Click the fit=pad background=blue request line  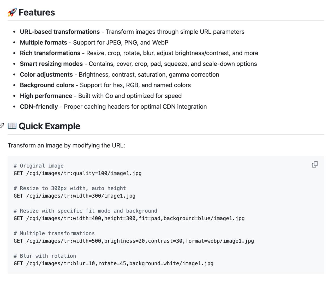pos(129,218)
